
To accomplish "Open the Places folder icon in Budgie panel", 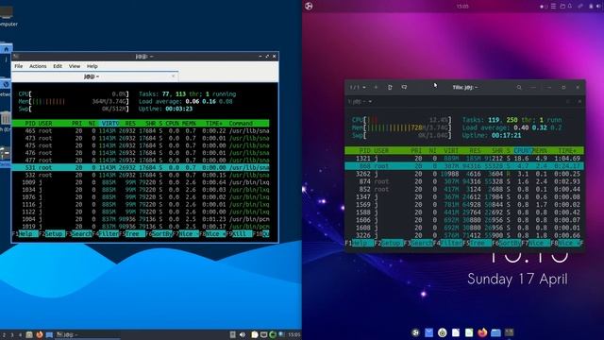I will point(562,7).
